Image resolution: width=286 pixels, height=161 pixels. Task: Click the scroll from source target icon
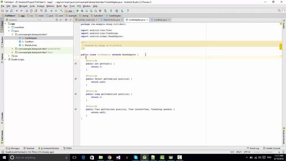[57, 20]
